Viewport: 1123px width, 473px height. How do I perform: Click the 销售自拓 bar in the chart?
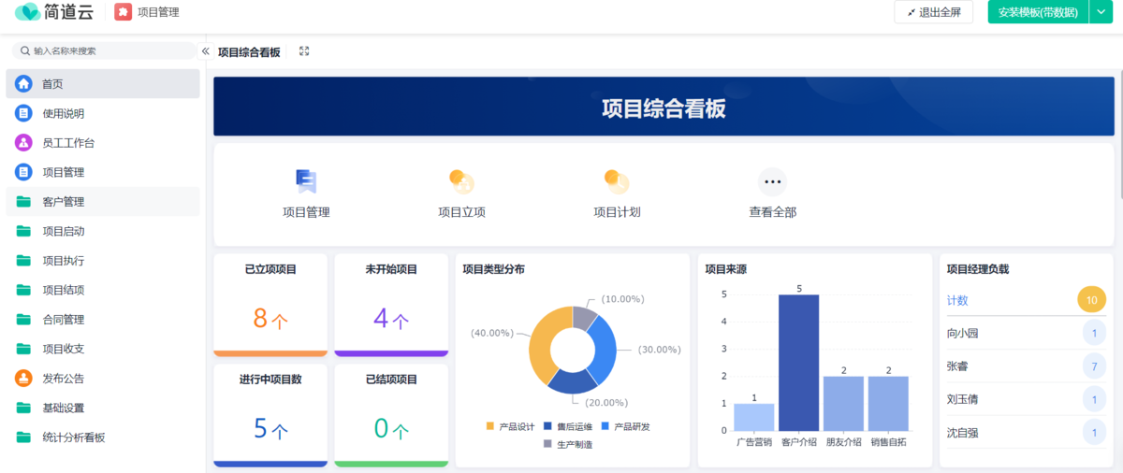tap(888, 404)
